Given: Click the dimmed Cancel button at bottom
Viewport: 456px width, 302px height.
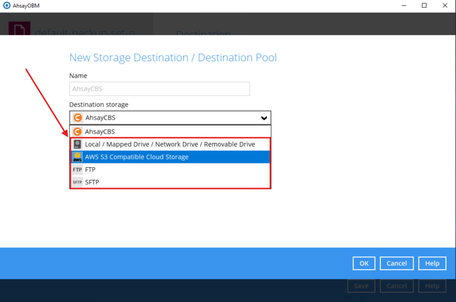Looking at the screenshot, I should (397, 286).
